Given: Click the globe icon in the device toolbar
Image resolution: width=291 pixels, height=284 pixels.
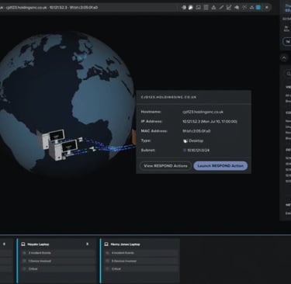Looking at the screenshot, I should coord(184,8).
